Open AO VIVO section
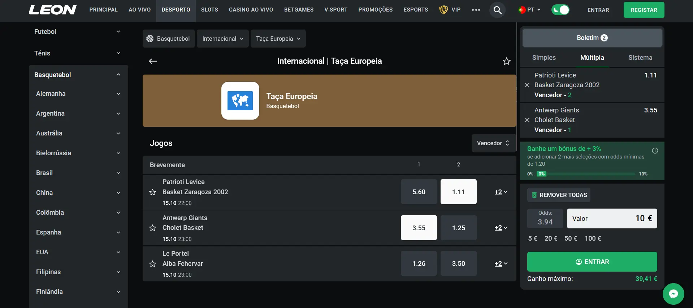The height and width of the screenshot is (308, 693). 140,10
